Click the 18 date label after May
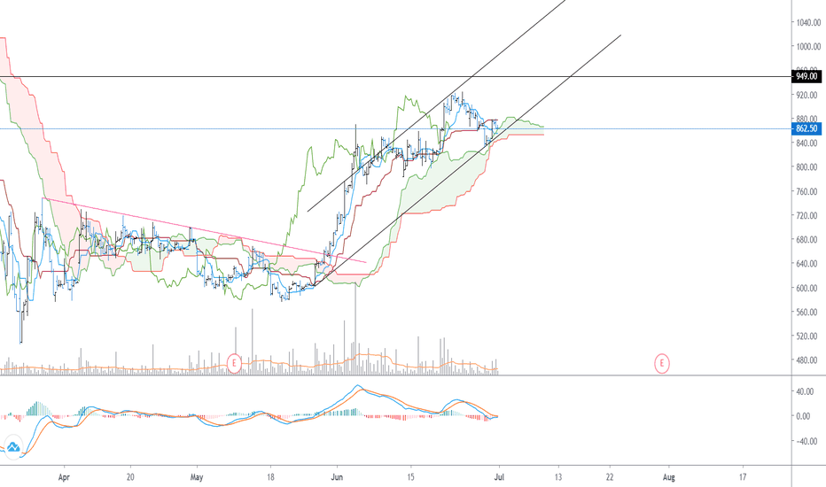826x487 pixels. [x=270, y=477]
